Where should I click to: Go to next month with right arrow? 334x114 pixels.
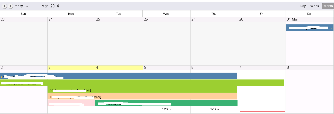click(11, 6)
